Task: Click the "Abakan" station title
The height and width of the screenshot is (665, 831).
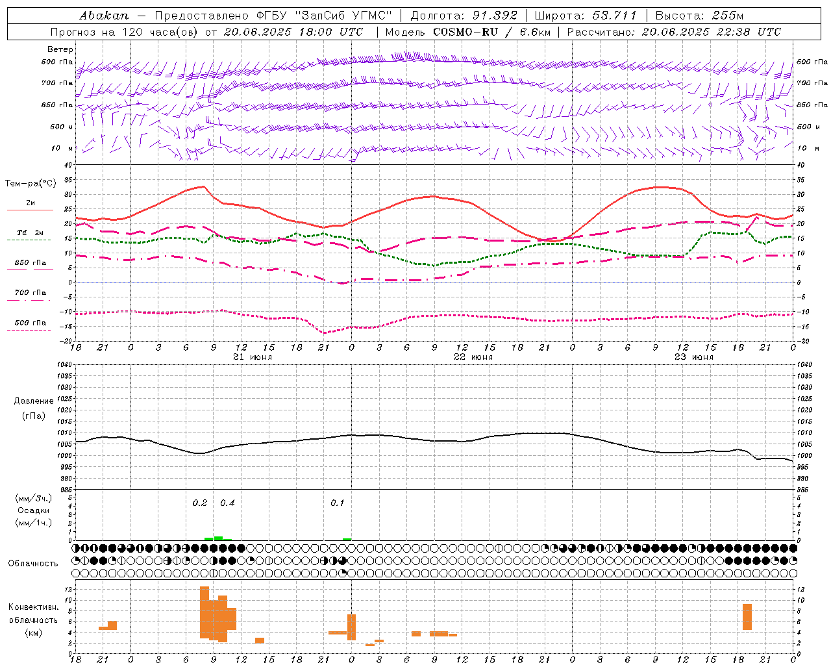Action: click(x=104, y=16)
